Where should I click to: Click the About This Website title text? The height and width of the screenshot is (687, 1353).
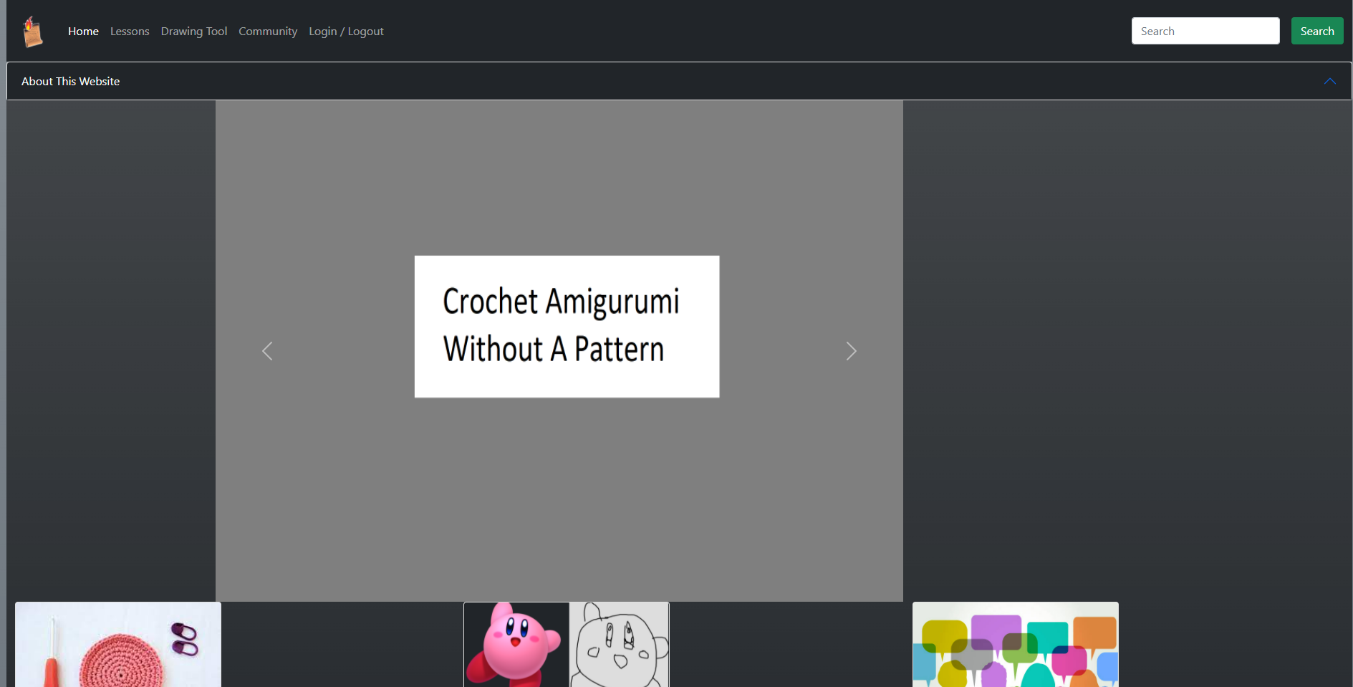tap(71, 82)
